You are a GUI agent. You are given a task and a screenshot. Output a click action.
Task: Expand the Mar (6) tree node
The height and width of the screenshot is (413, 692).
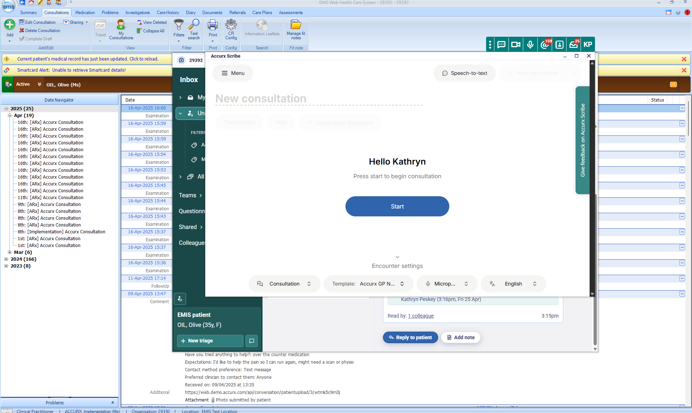10,252
